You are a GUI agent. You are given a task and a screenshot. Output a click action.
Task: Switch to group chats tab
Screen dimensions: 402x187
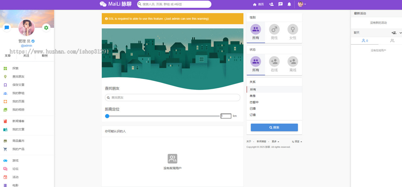tap(392, 41)
